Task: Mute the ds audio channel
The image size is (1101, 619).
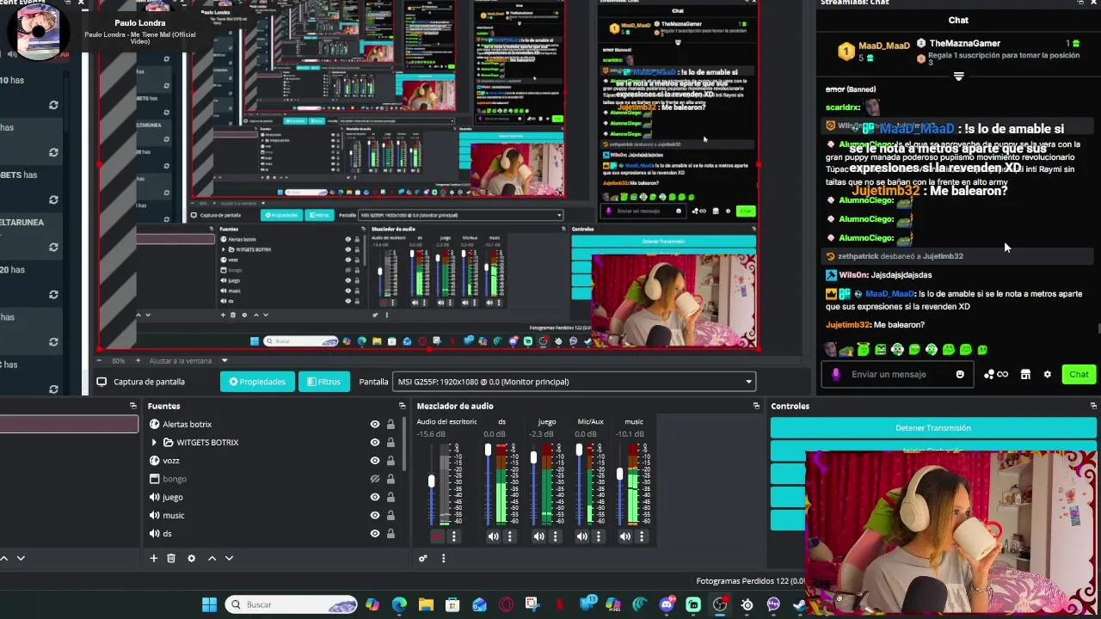Action: click(493, 536)
